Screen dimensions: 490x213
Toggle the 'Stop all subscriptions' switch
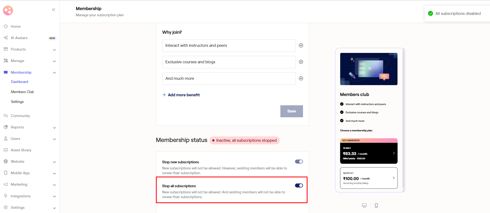(x=299, y=186)
